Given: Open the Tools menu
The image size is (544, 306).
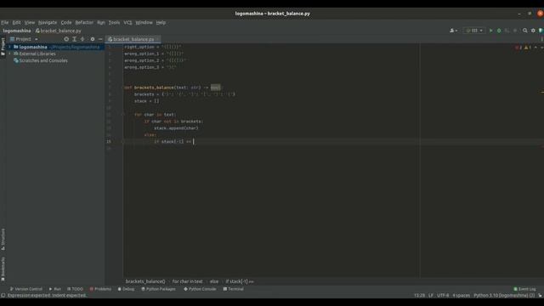Looking at the screenshot, I should pos(114,23).
